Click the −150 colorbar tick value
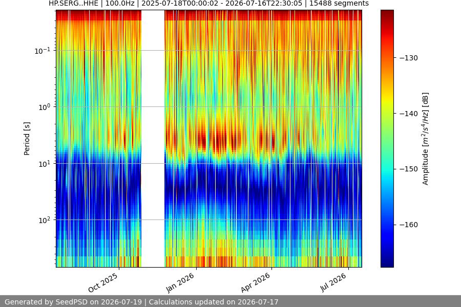The image size is (461, 307). pos(408,169)
